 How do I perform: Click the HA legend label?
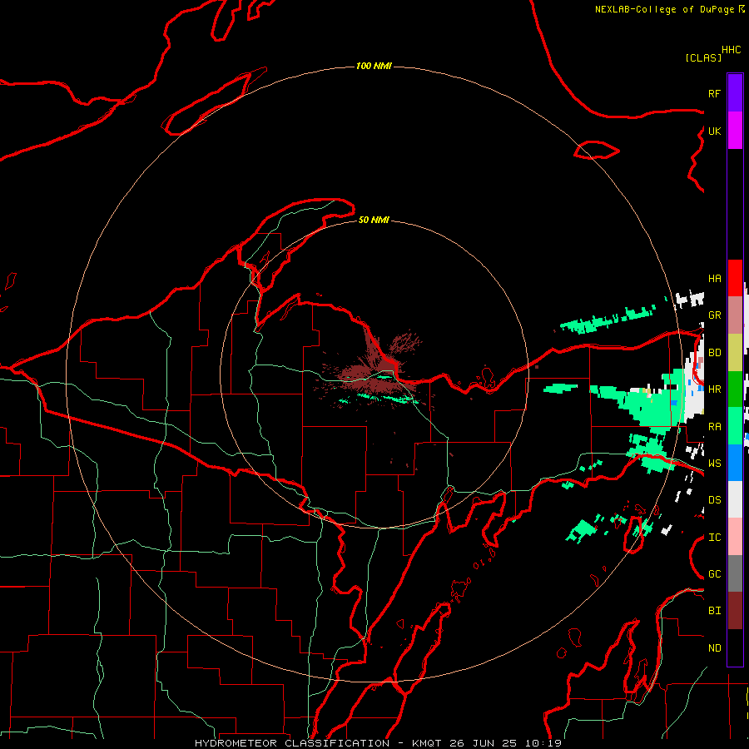(714, 279)
